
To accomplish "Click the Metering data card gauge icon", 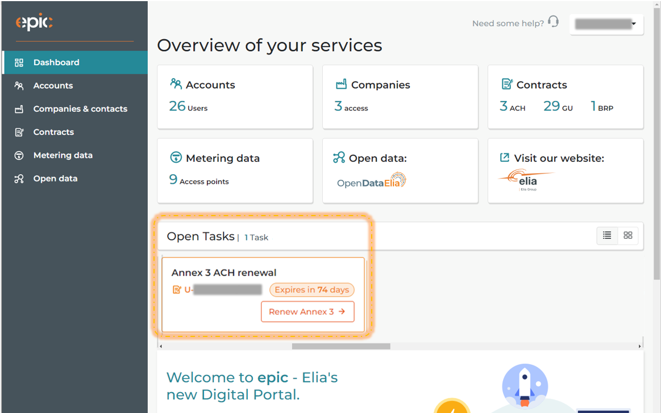I will click(x=176, y=157).
